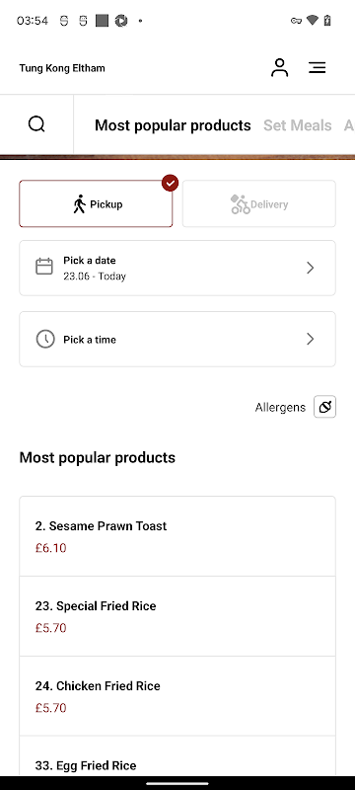355x790 pixels.
Task: Open the Allergens filter icon
Action: tap(324, 407)
